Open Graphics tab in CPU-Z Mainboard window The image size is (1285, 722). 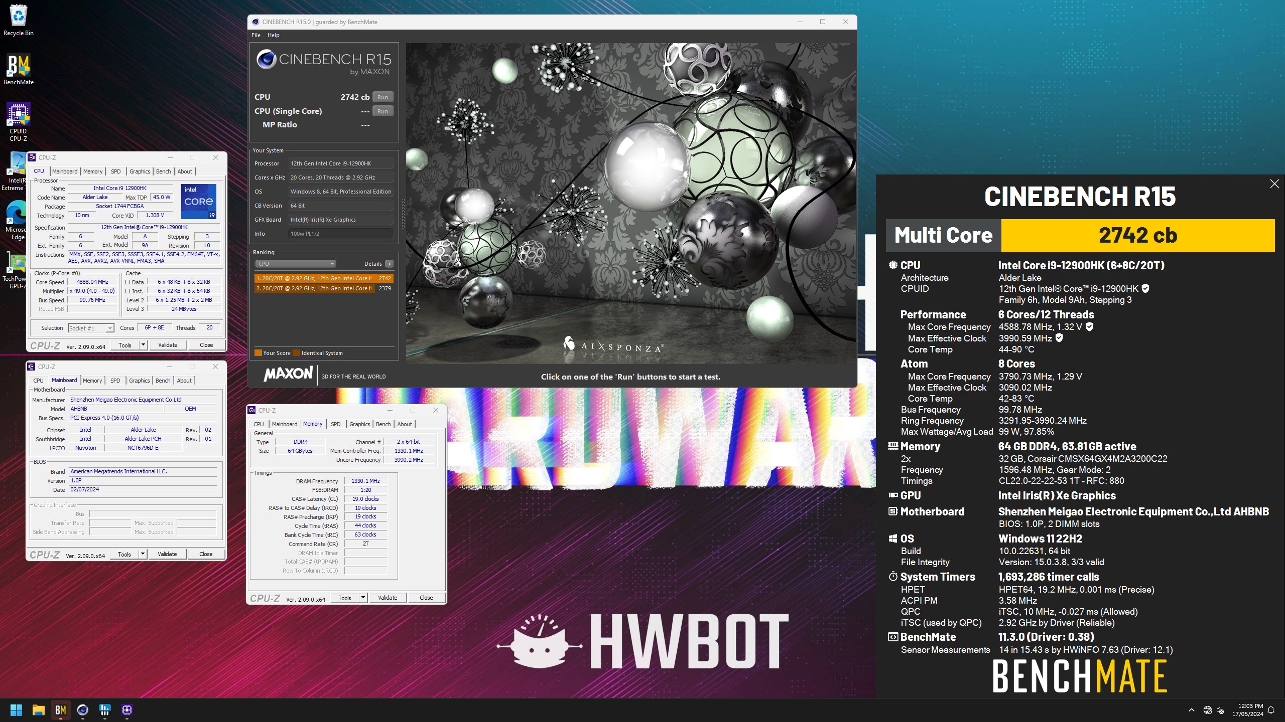tap(140, 381)
